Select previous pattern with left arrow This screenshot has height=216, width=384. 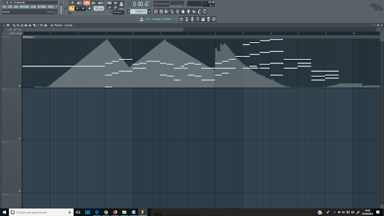(128, 11)
